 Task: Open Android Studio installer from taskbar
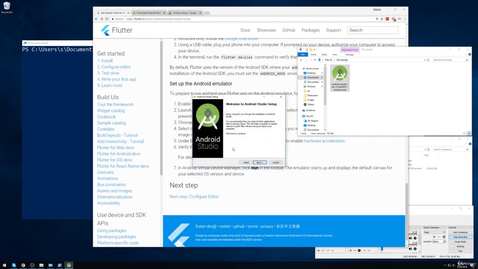pos(69,265)
